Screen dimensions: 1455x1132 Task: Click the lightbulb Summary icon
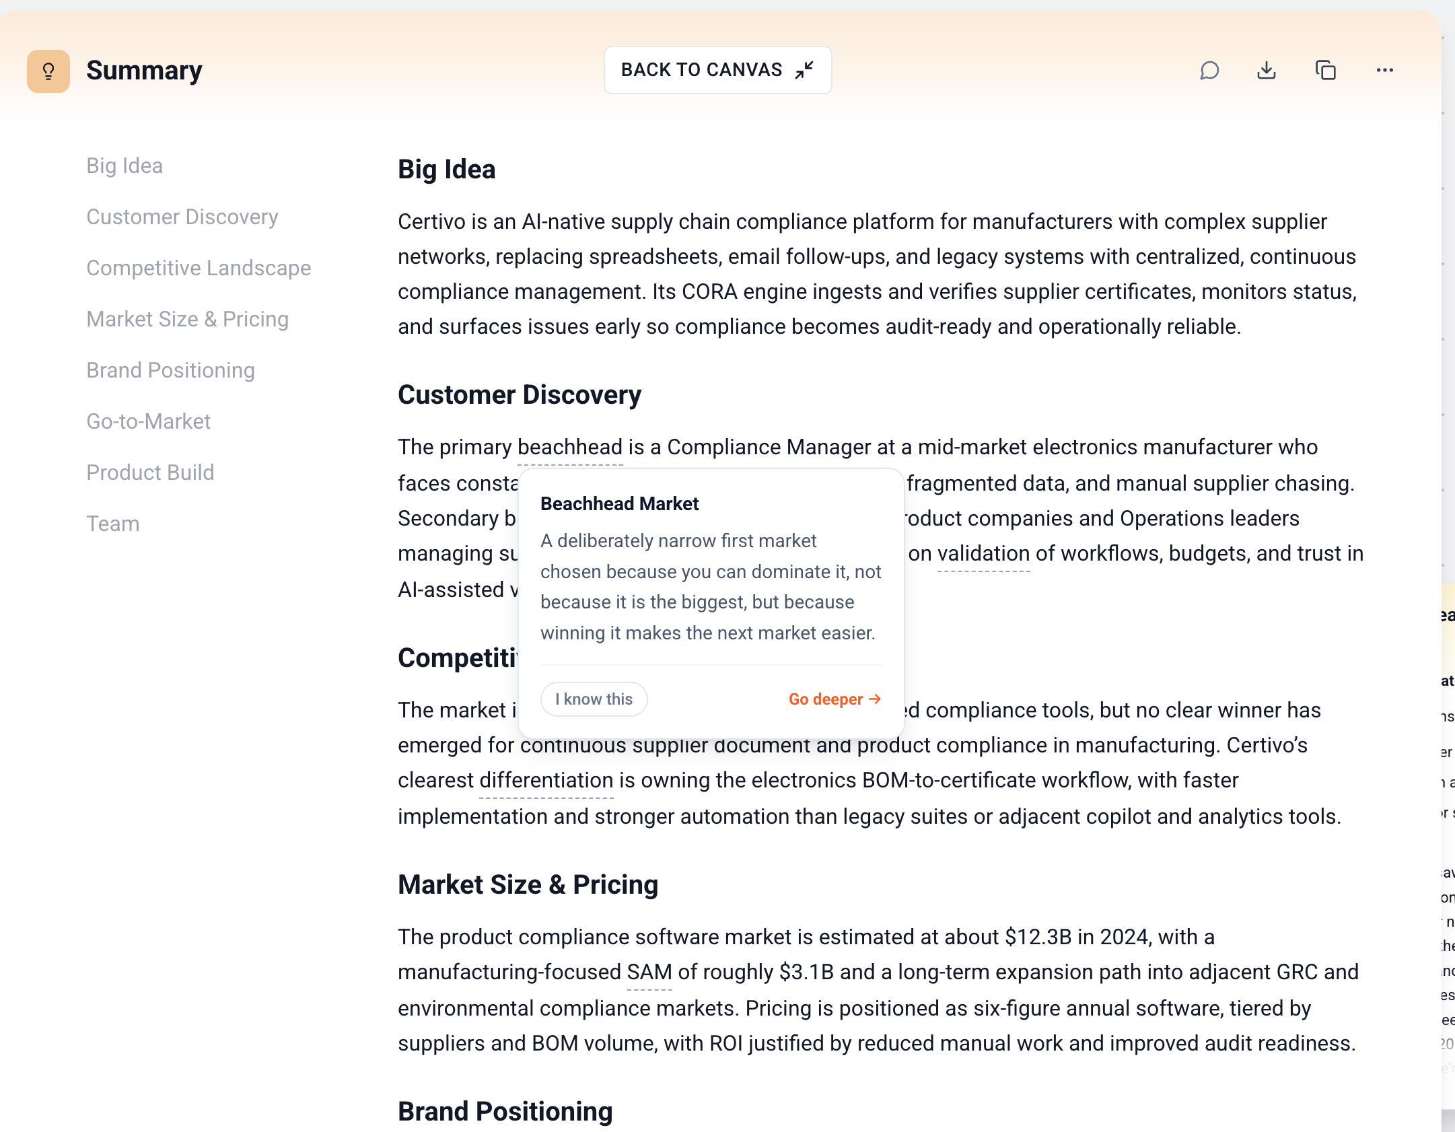48,71
